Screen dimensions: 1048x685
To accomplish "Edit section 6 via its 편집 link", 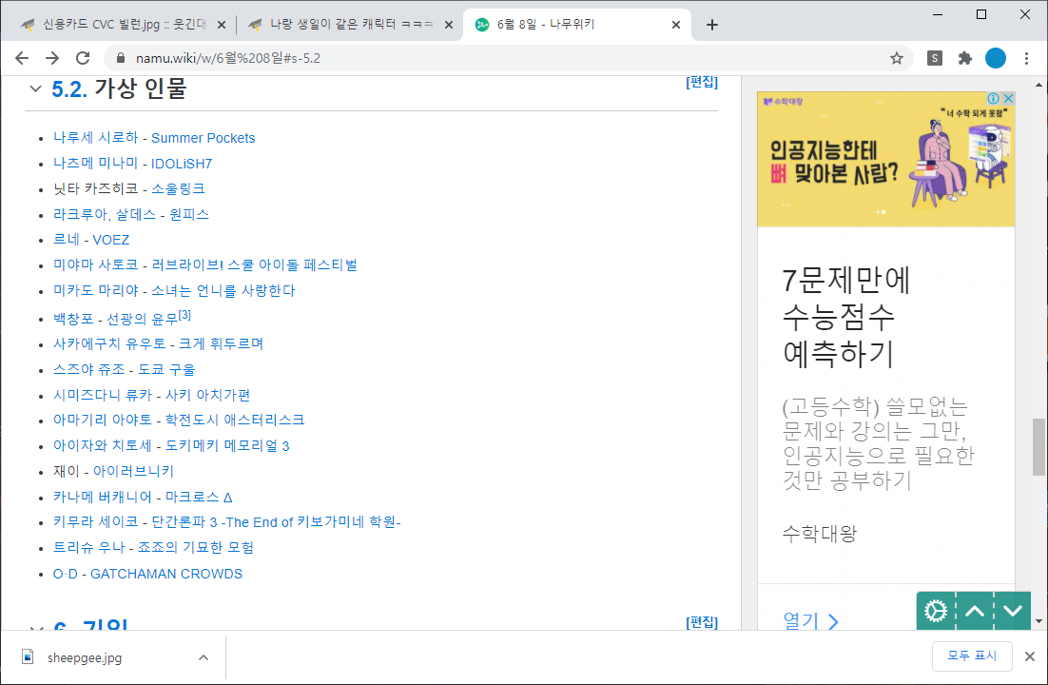I will 702,622.
